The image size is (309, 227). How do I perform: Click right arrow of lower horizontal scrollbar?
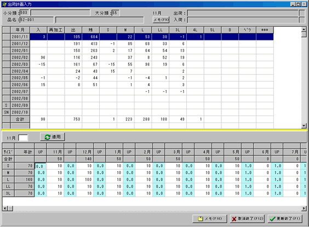(x=304, y=208)
